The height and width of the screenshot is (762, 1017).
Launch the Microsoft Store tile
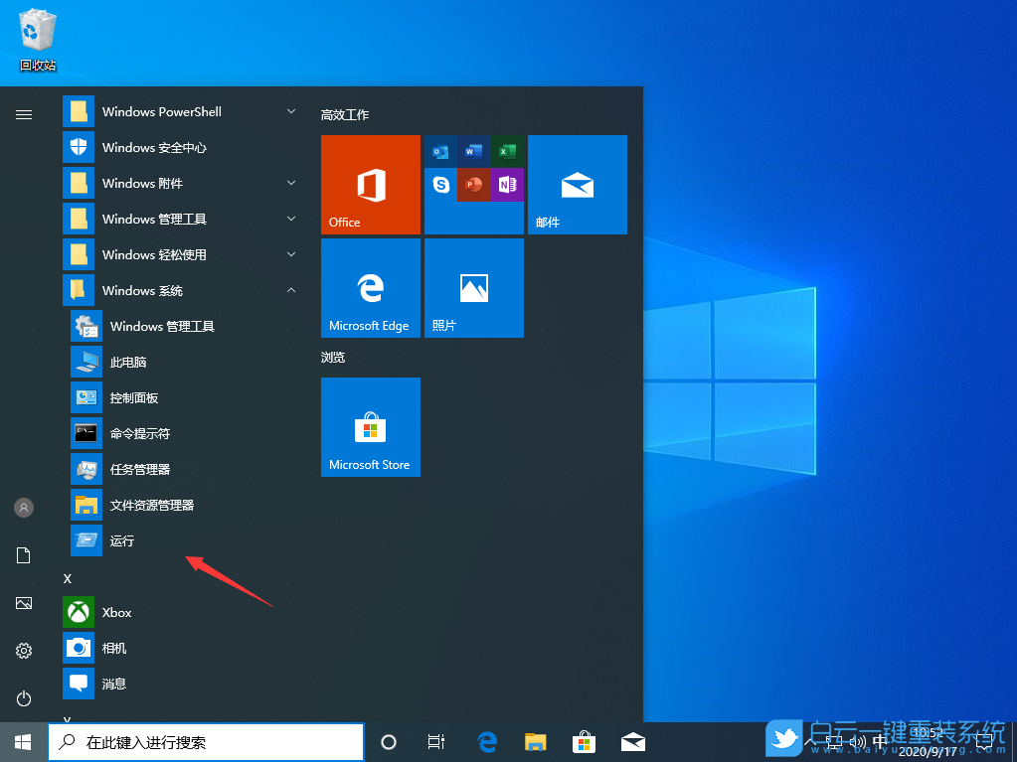coord(370,427)
